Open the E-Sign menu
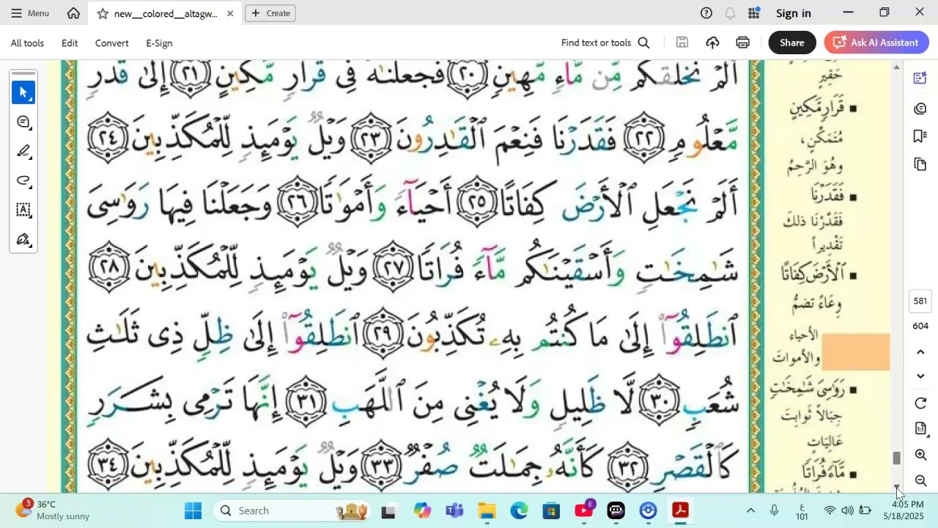The height and width of the screenshot is (528, 938). tap(159, 43)
